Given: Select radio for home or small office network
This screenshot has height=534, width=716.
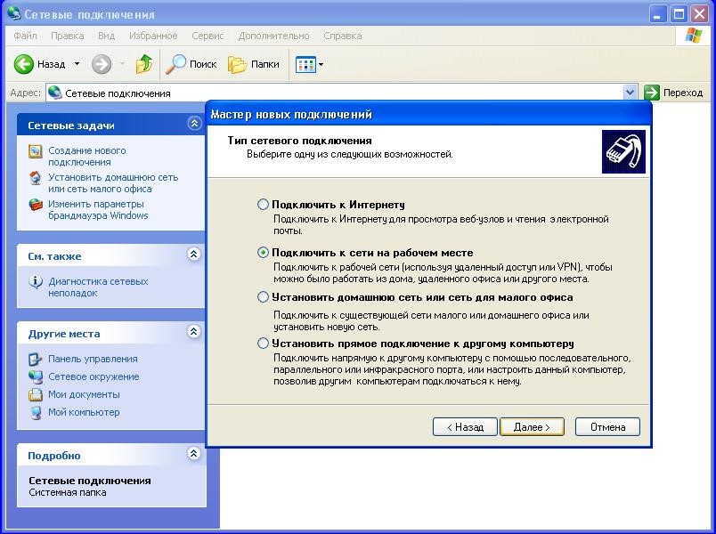Looking at the screenshot, I should (263, 297).
